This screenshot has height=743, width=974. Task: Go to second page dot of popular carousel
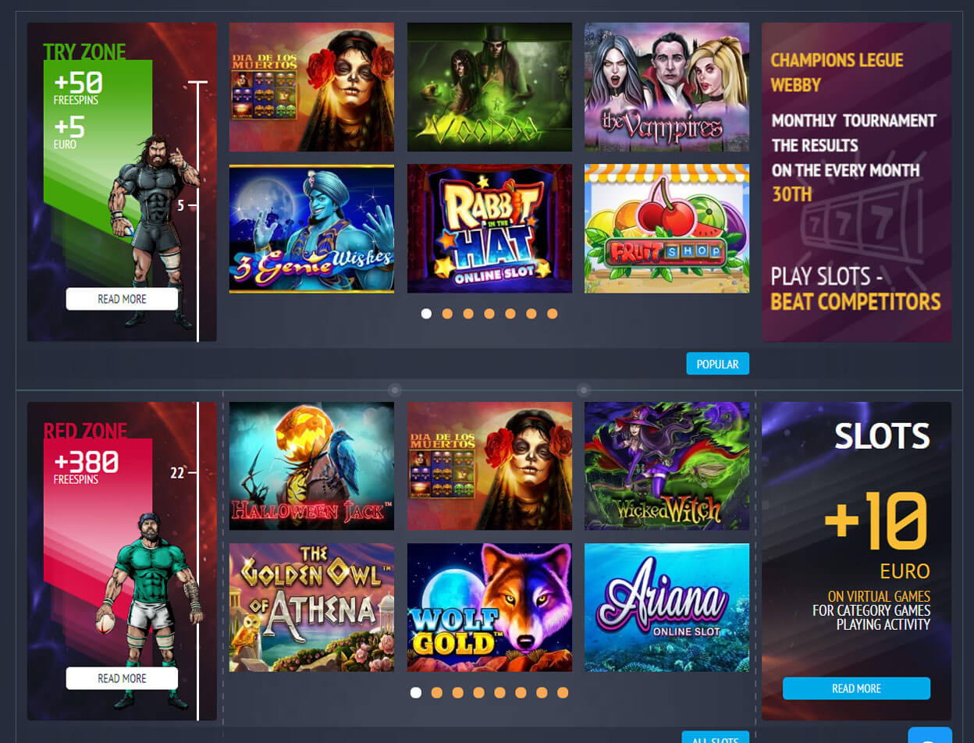447,314
